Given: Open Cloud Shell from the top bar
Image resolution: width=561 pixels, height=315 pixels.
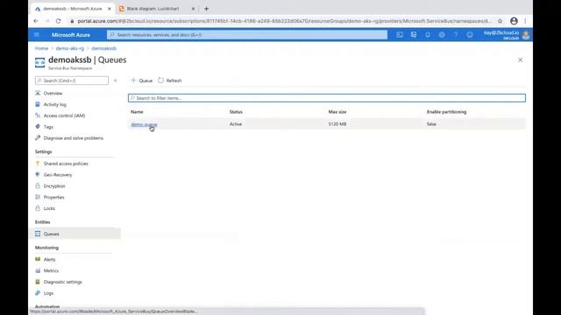Looking at the screenshot, I should point(400,35).
